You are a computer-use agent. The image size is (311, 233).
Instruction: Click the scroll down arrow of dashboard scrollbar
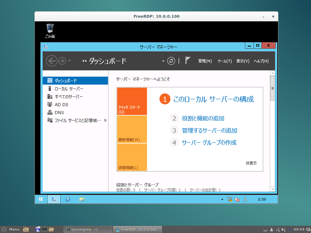(273, 189)
